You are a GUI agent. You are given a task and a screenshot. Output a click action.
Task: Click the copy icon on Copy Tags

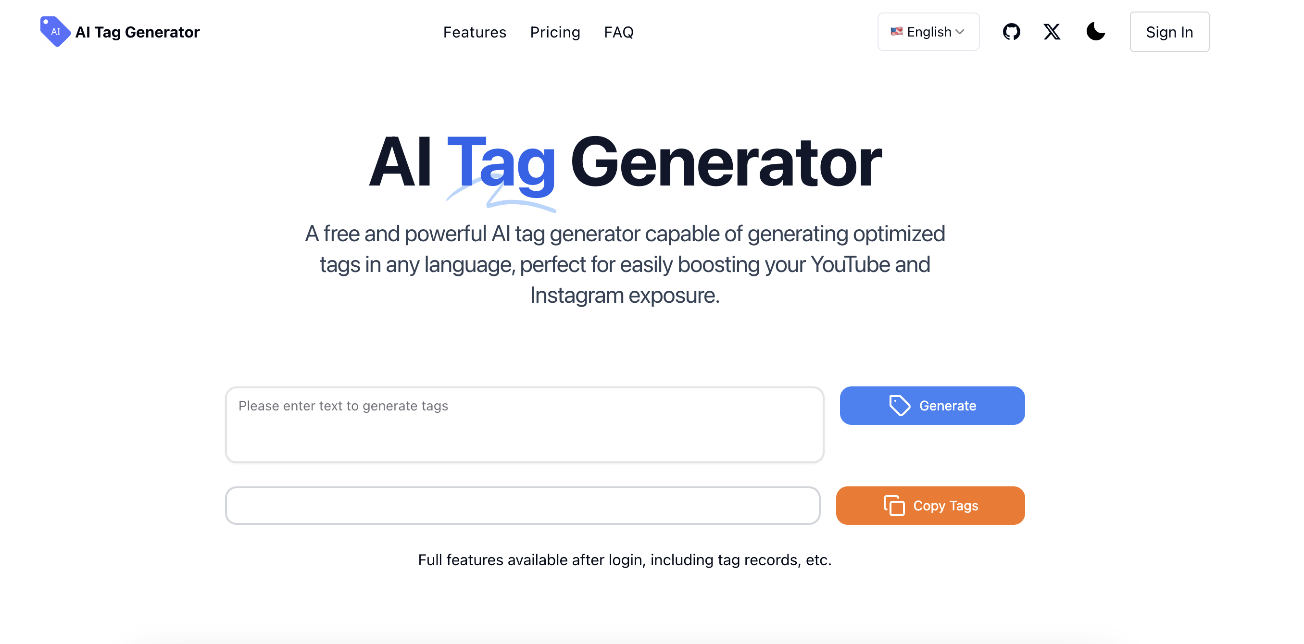892,505
